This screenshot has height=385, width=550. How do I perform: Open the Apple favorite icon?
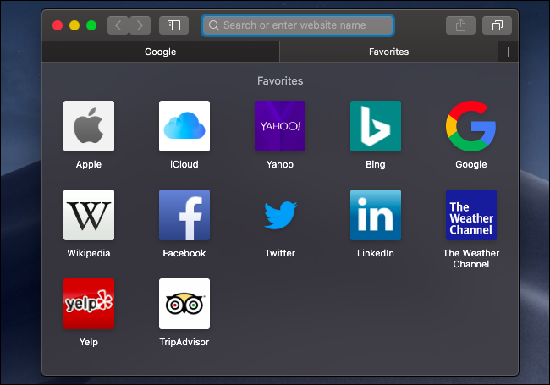[x=89, y=126]
